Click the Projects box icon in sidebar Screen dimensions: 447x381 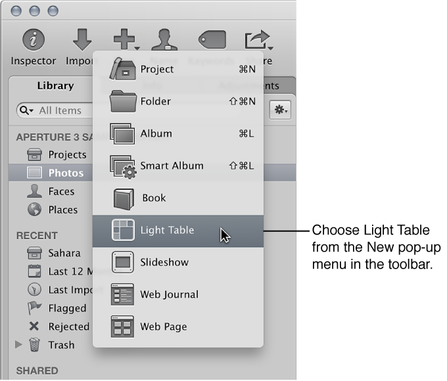[34, 155]
